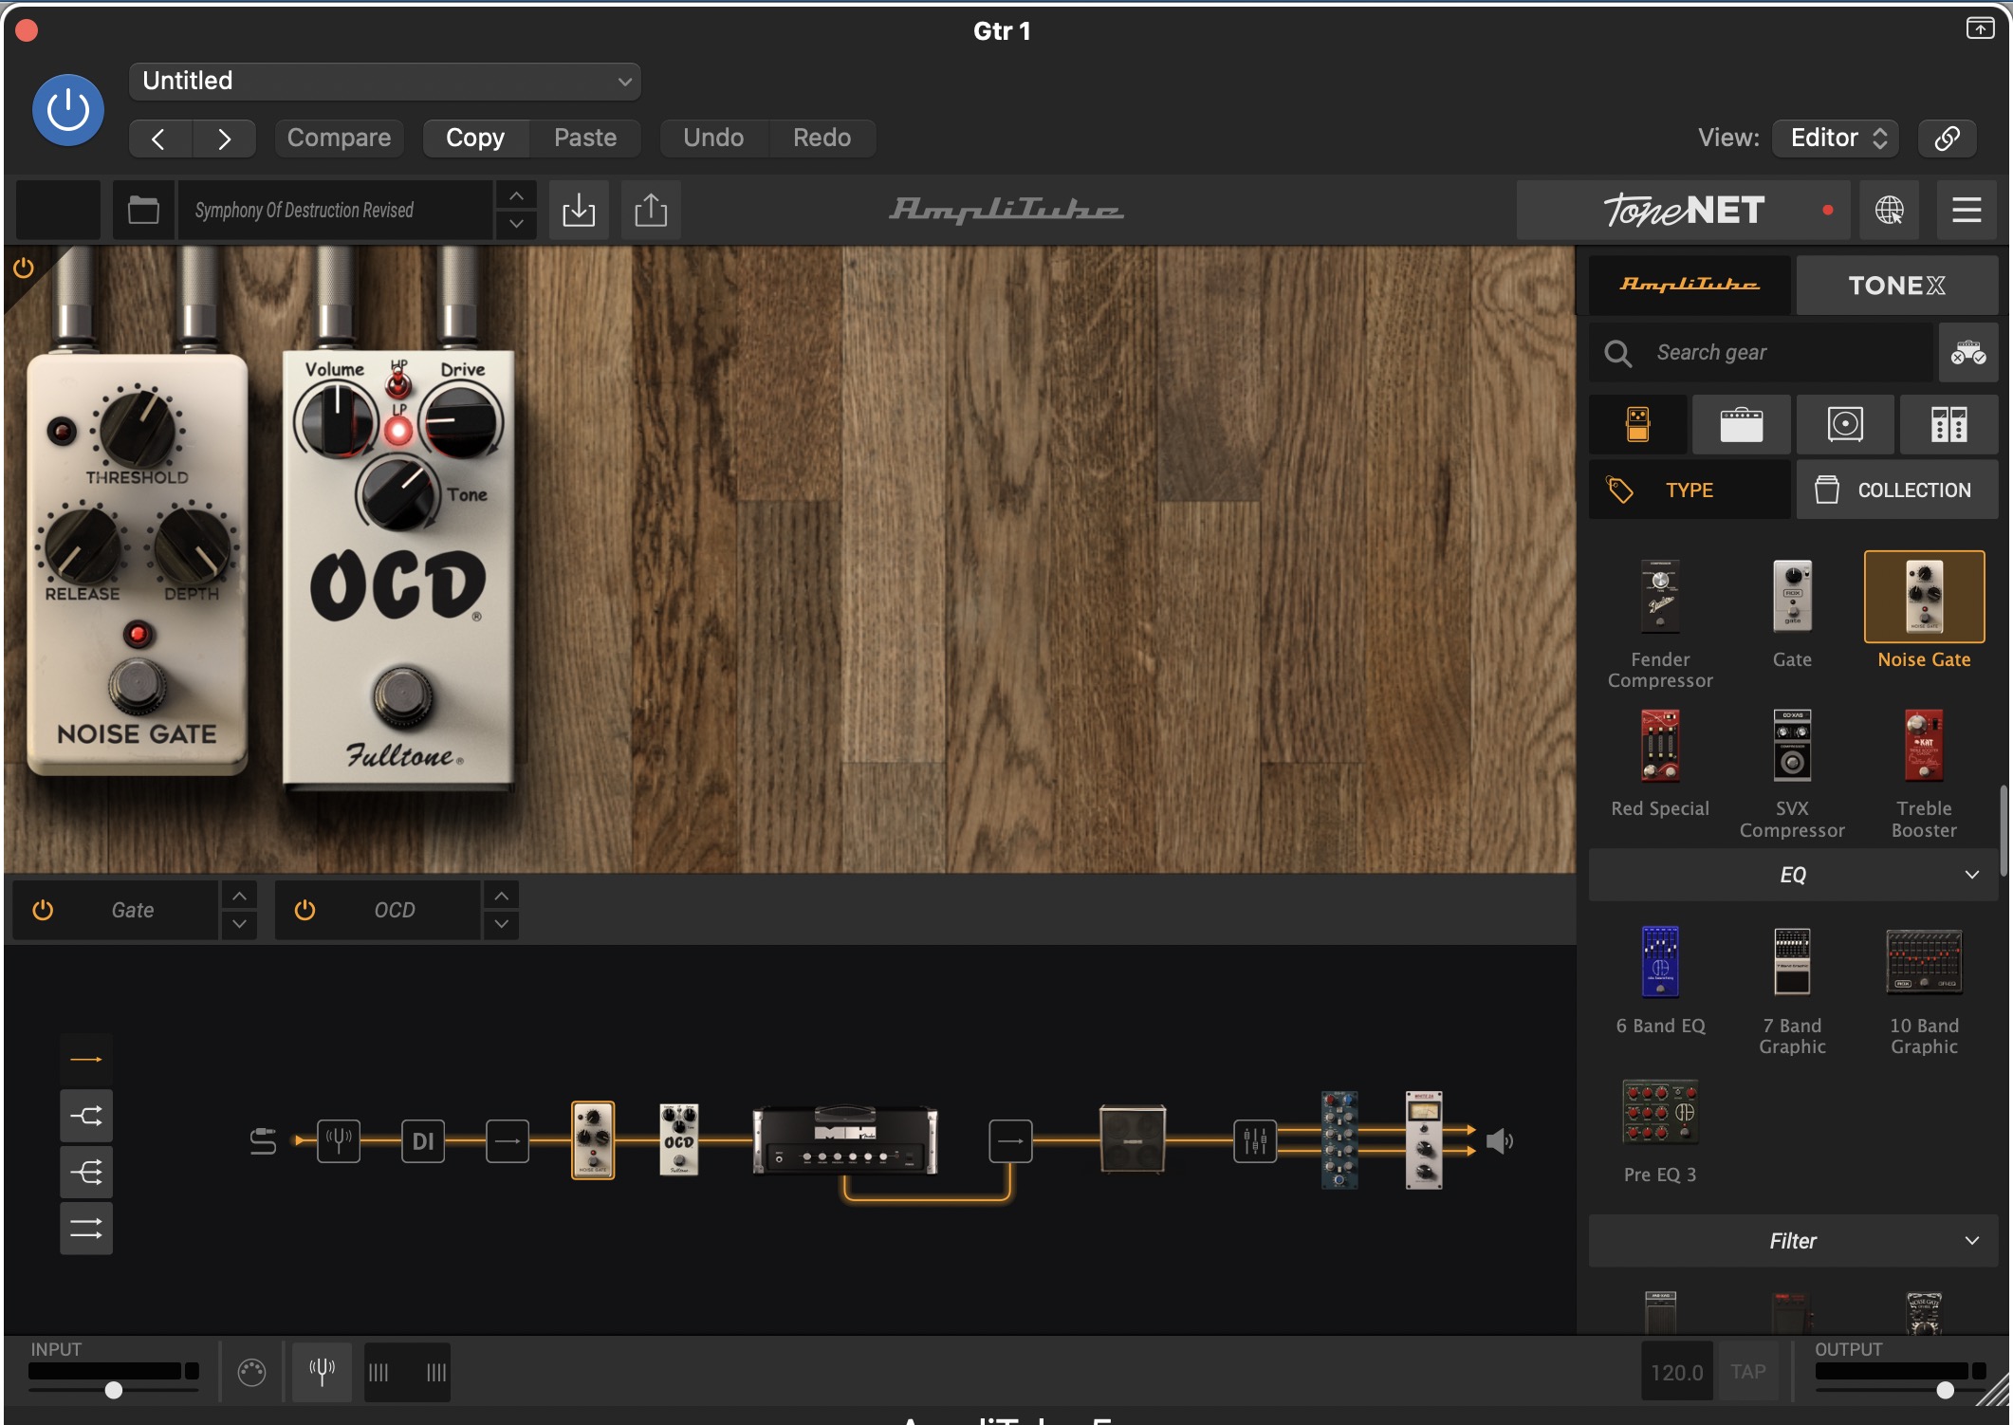Select the DI block in signal chain
Viewport: 2013px width, 1425px height.
pyautogui.click(x=423, y=1140)
